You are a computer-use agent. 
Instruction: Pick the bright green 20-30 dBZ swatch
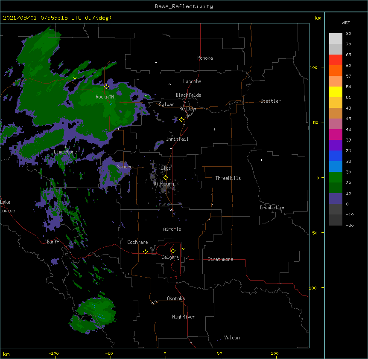336,177
